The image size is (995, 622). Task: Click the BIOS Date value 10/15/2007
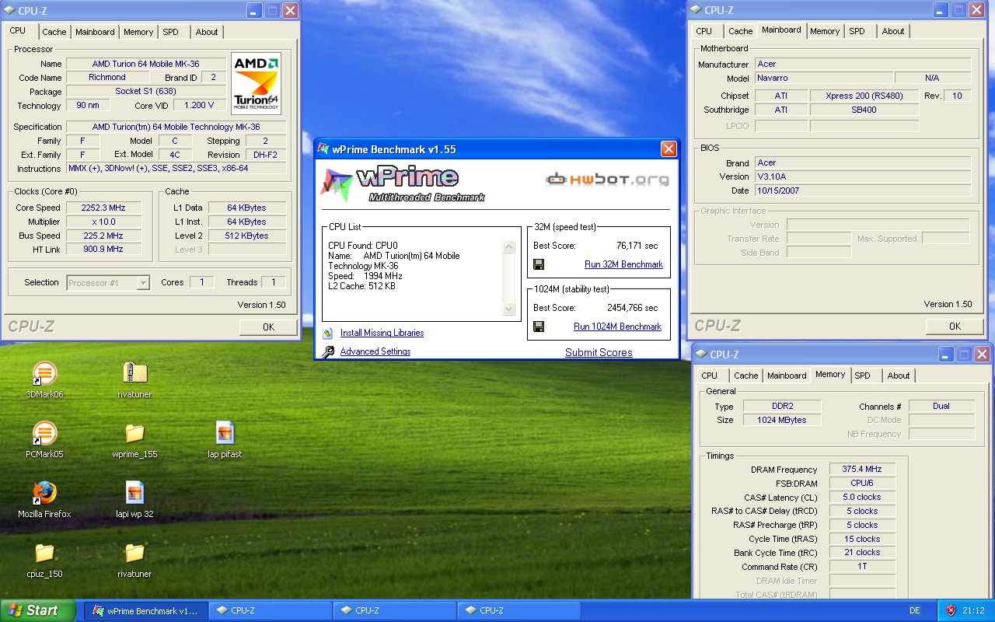(x=862, y=190)
